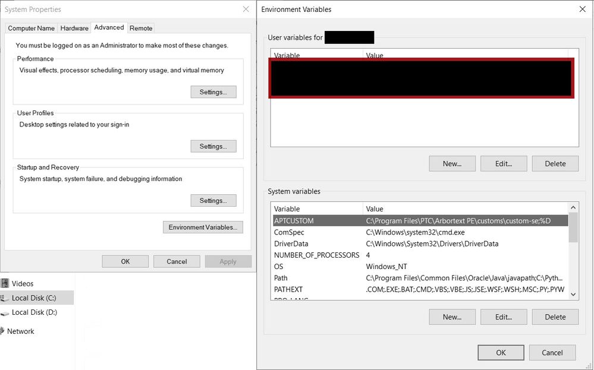
Task: Delete the selected user variable
Action: pos(555,163)
